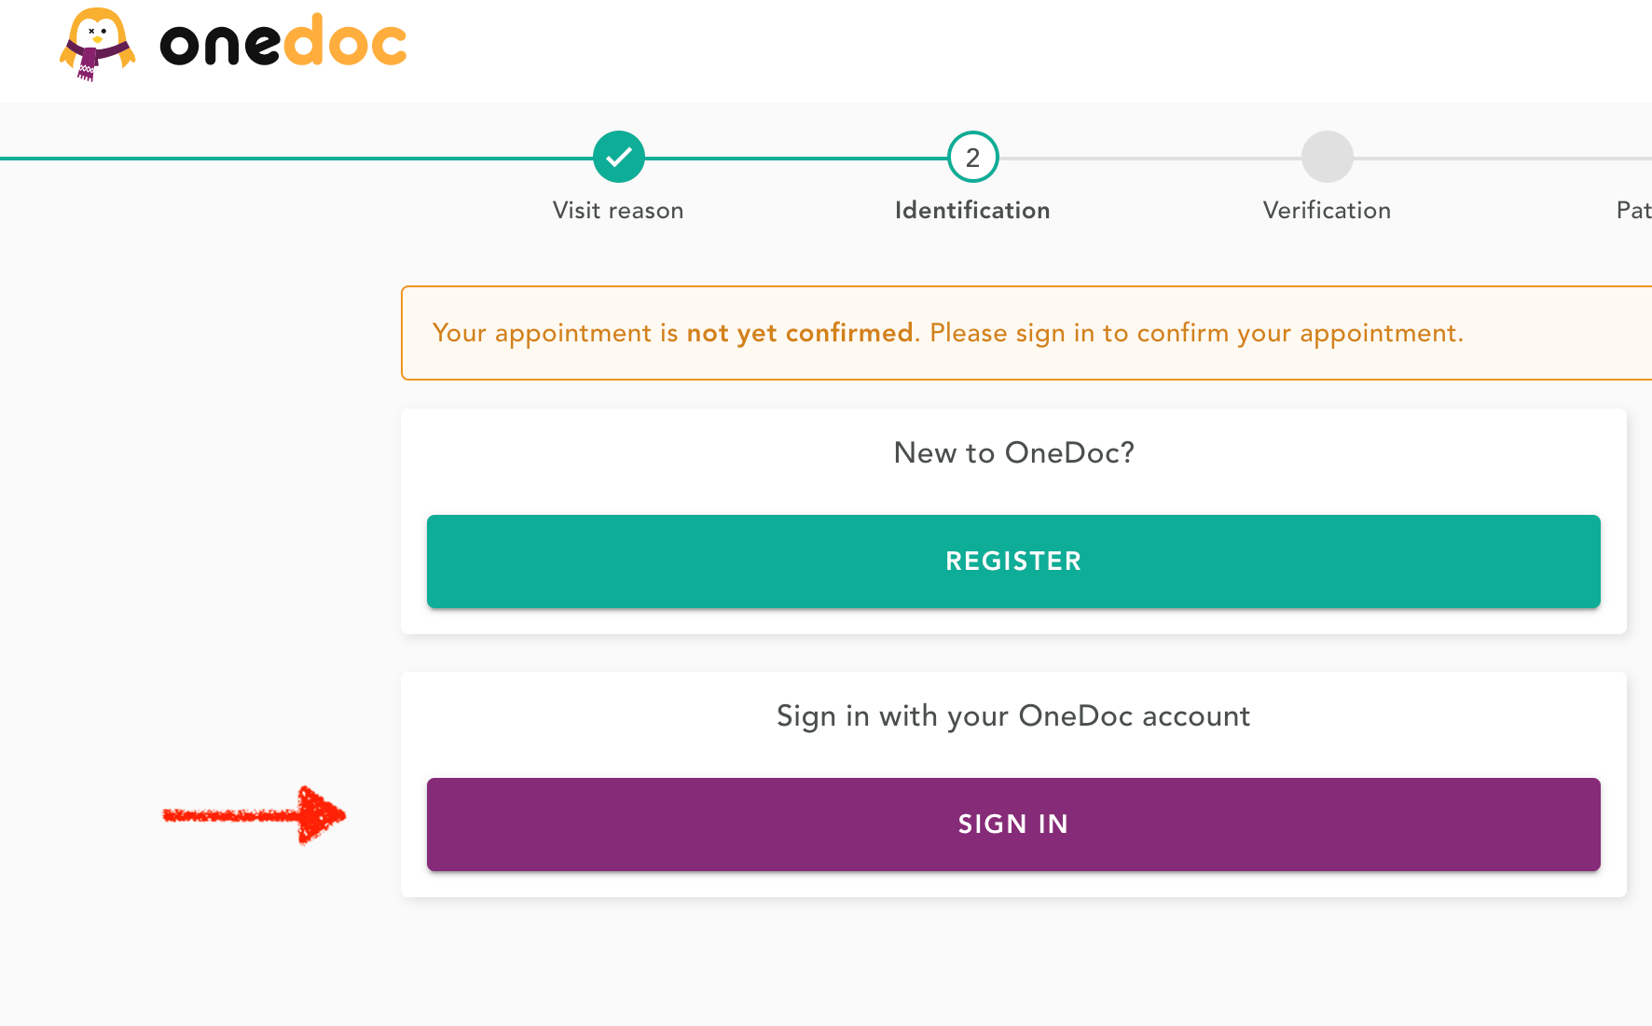The image size is (1652, 1026).
Task: Click the purple SIGN IN button
Action: 1013,825
